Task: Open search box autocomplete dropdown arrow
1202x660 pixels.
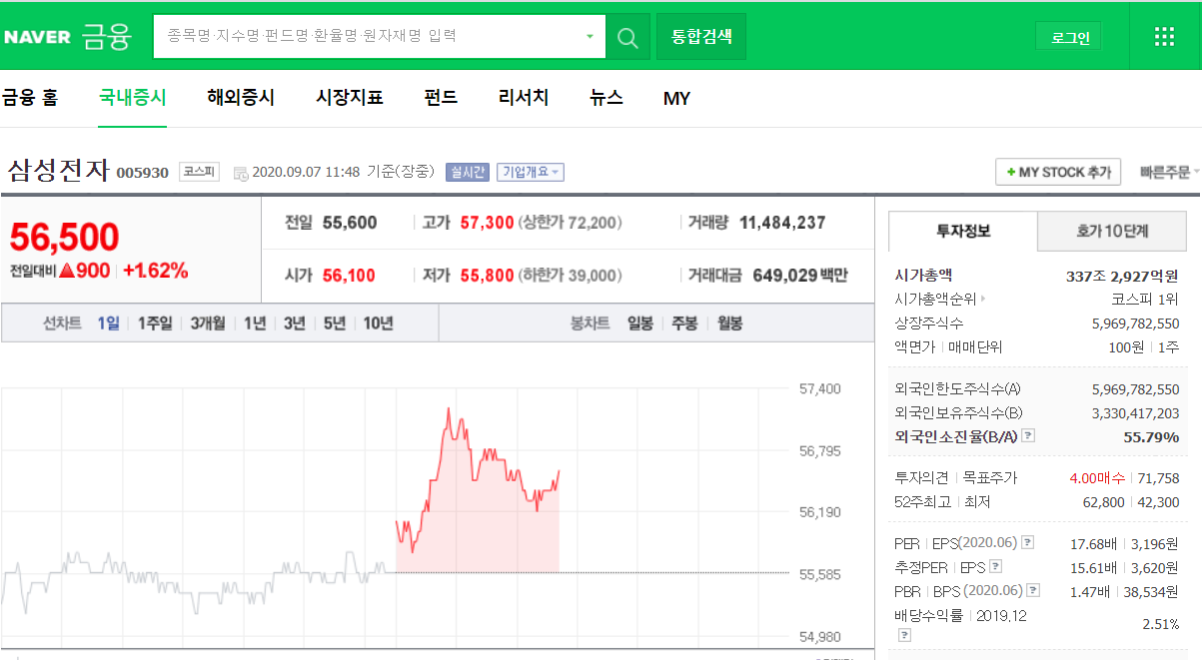Action: pyautogui.click(x=590, y=37)
